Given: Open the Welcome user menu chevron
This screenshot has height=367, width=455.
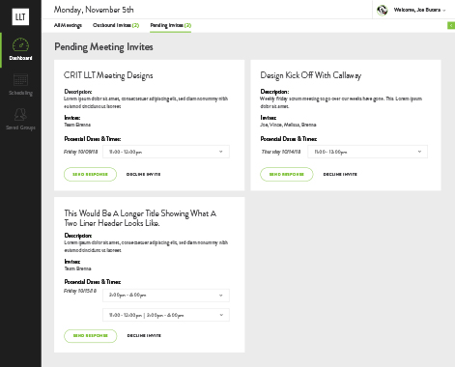Looking at the screenshot, I should [444, 11].
